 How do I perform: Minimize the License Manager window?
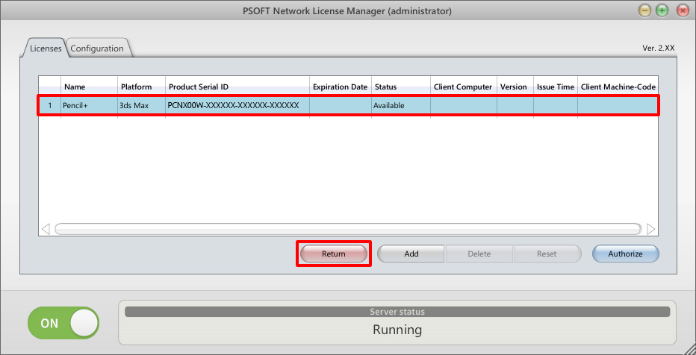click(645, 10)
